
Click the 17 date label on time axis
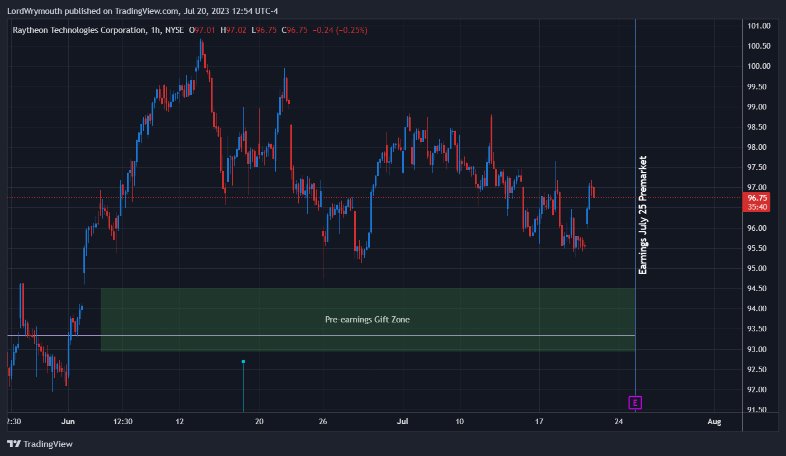tap(539, 422)
